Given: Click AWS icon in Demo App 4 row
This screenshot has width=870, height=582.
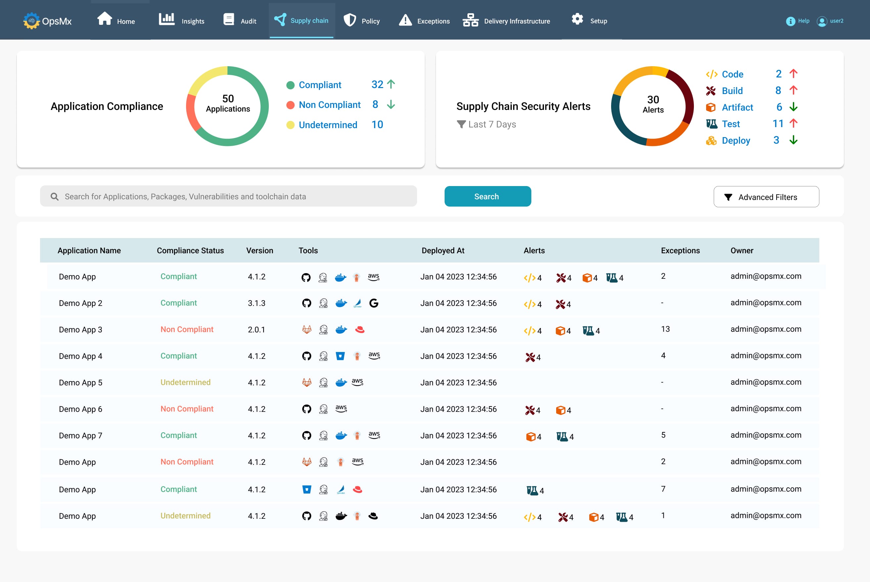Looking at the screenshot, I should tap(374, 355).
